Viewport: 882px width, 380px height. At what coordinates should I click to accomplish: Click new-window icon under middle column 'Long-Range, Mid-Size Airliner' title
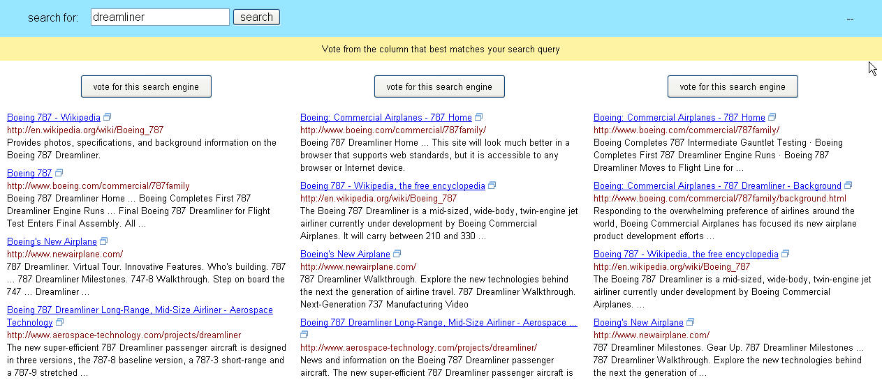(304, 335)
